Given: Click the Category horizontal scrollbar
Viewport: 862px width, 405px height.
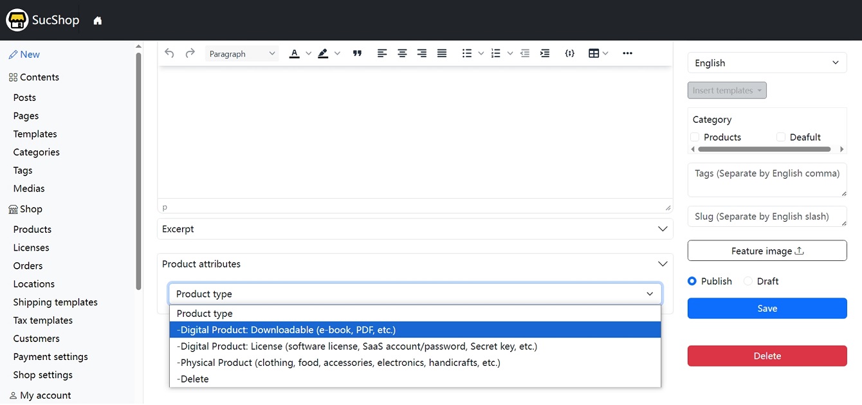Looking at the screenshot, I should [764, 149].
